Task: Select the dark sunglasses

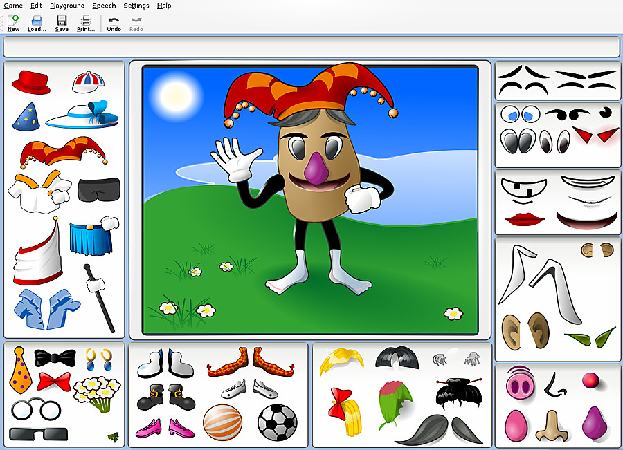Action: 38,434
